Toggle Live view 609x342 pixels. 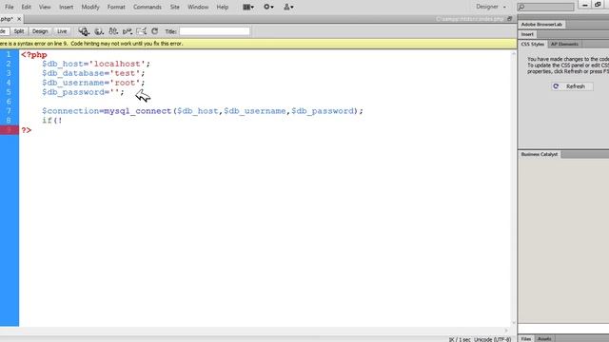coord(62,31)
